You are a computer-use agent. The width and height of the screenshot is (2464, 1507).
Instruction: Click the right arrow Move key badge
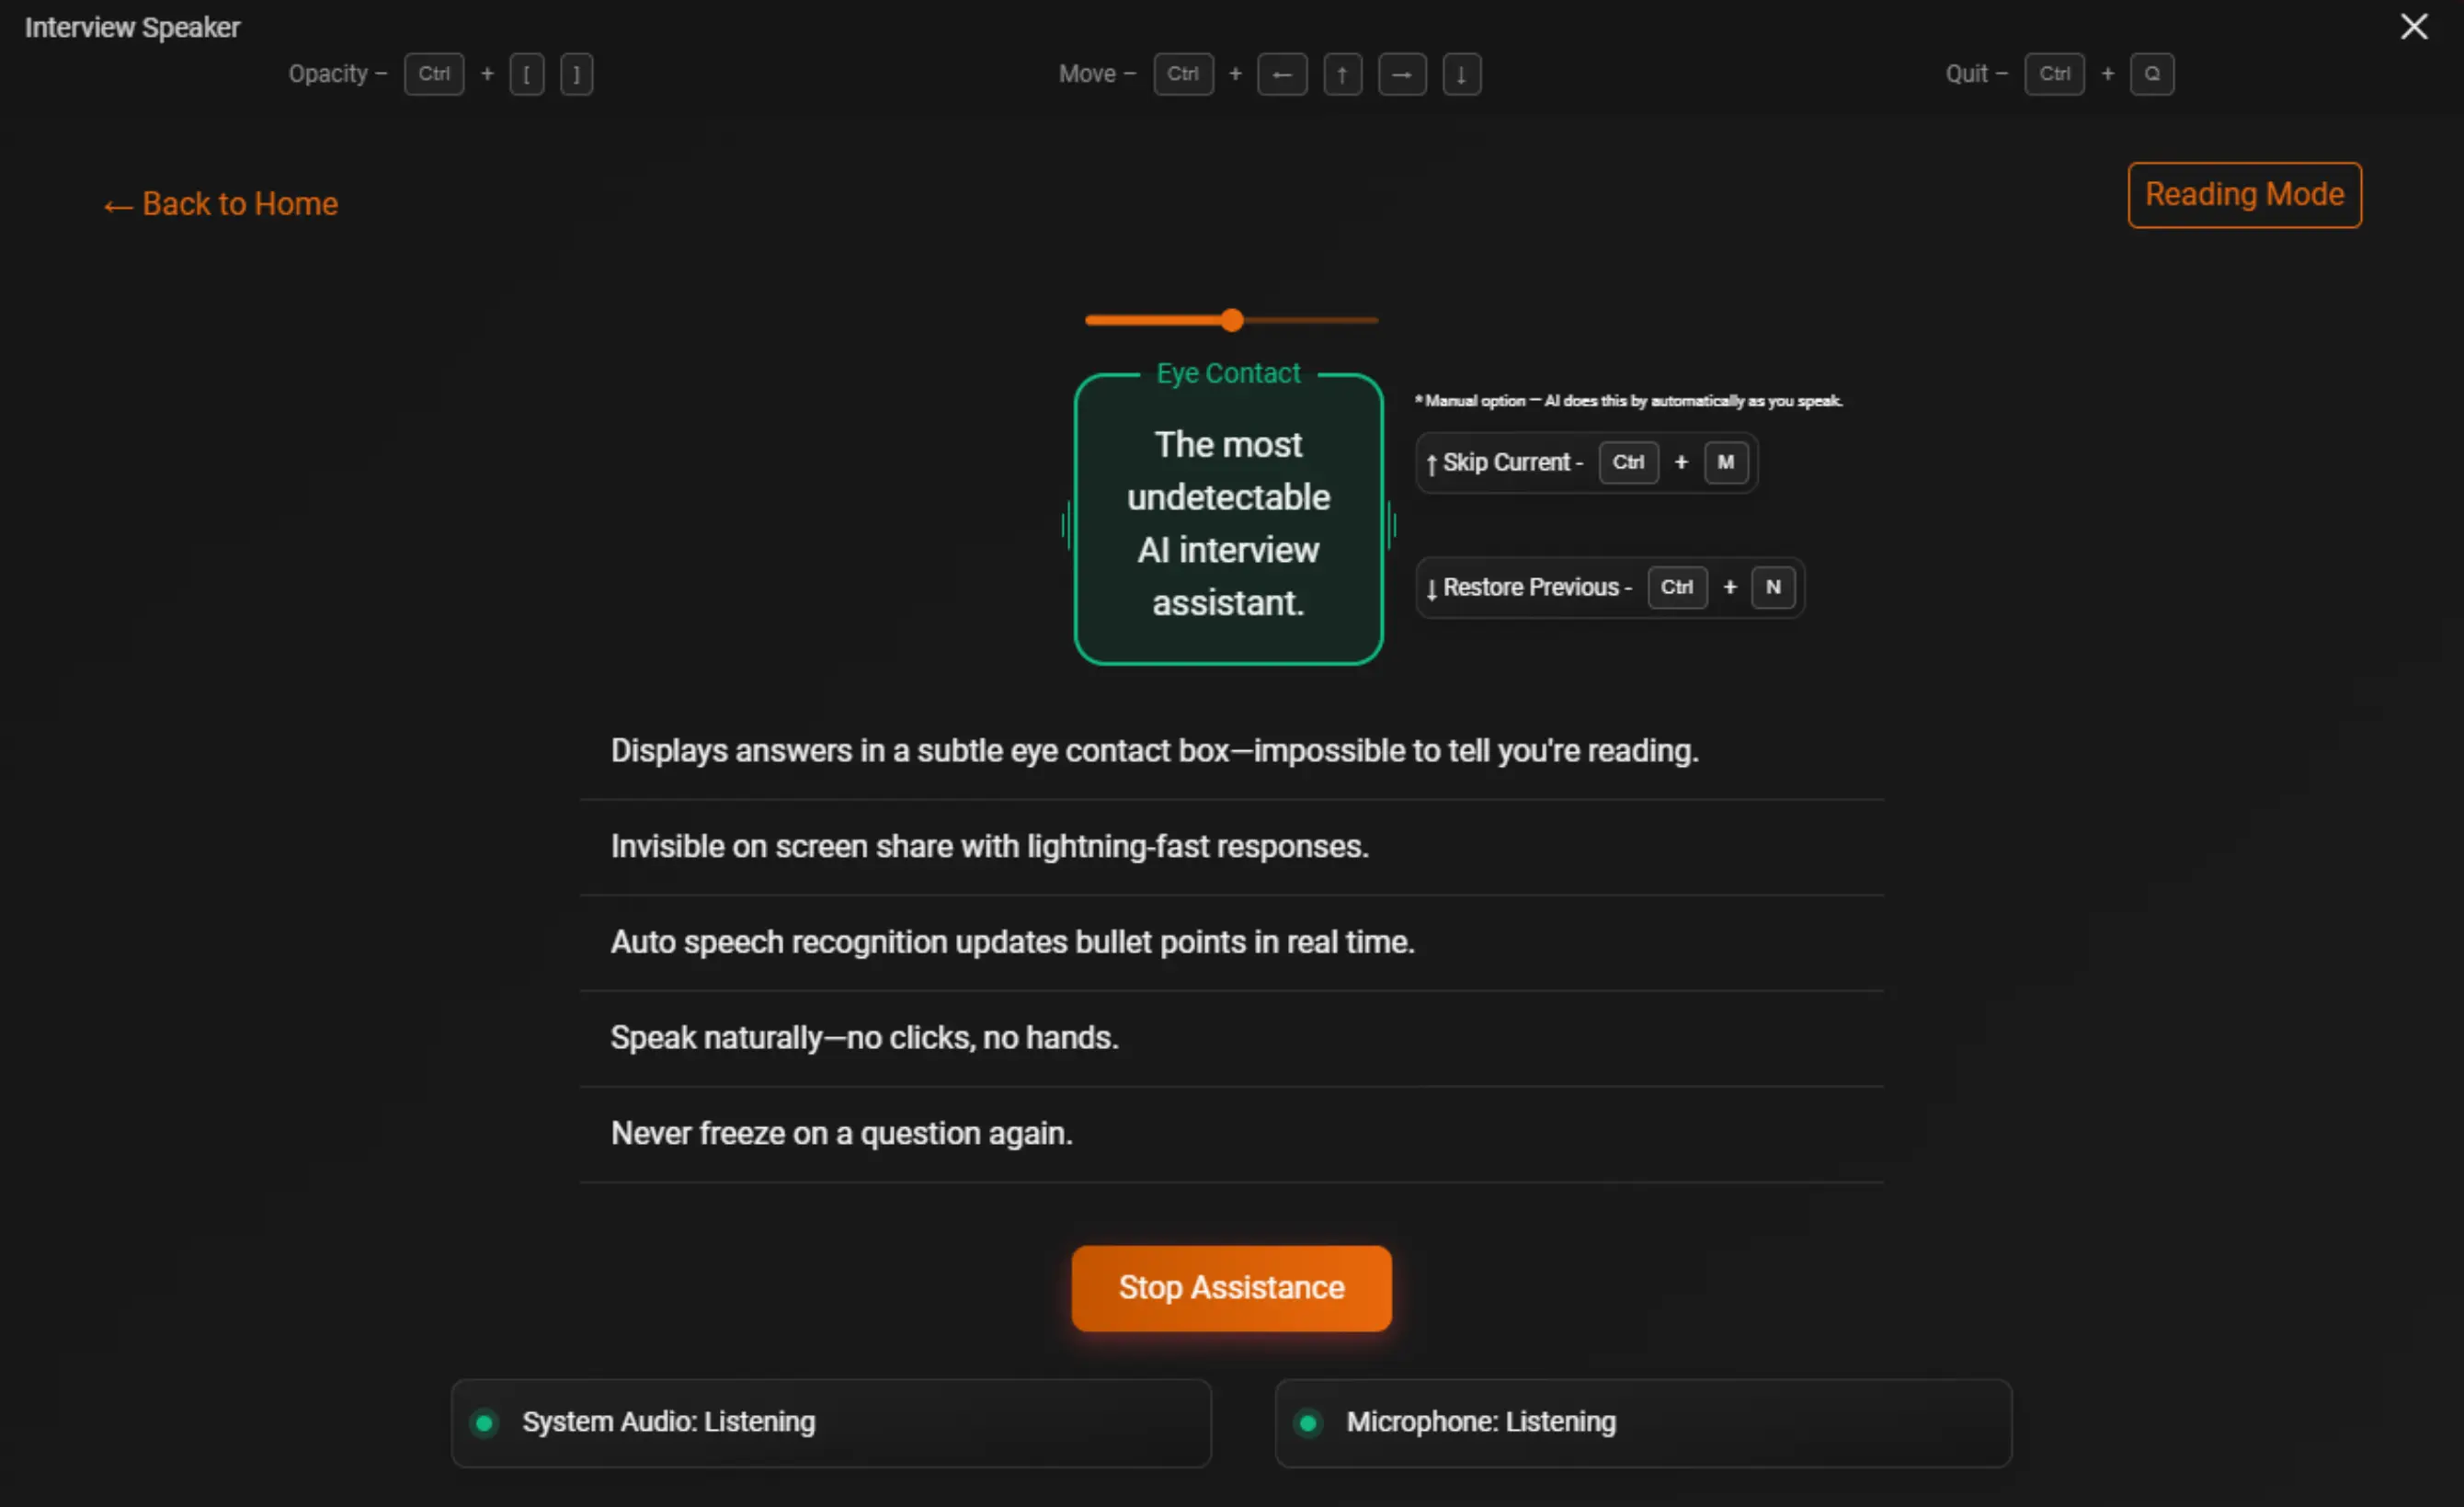point(1402,74)
